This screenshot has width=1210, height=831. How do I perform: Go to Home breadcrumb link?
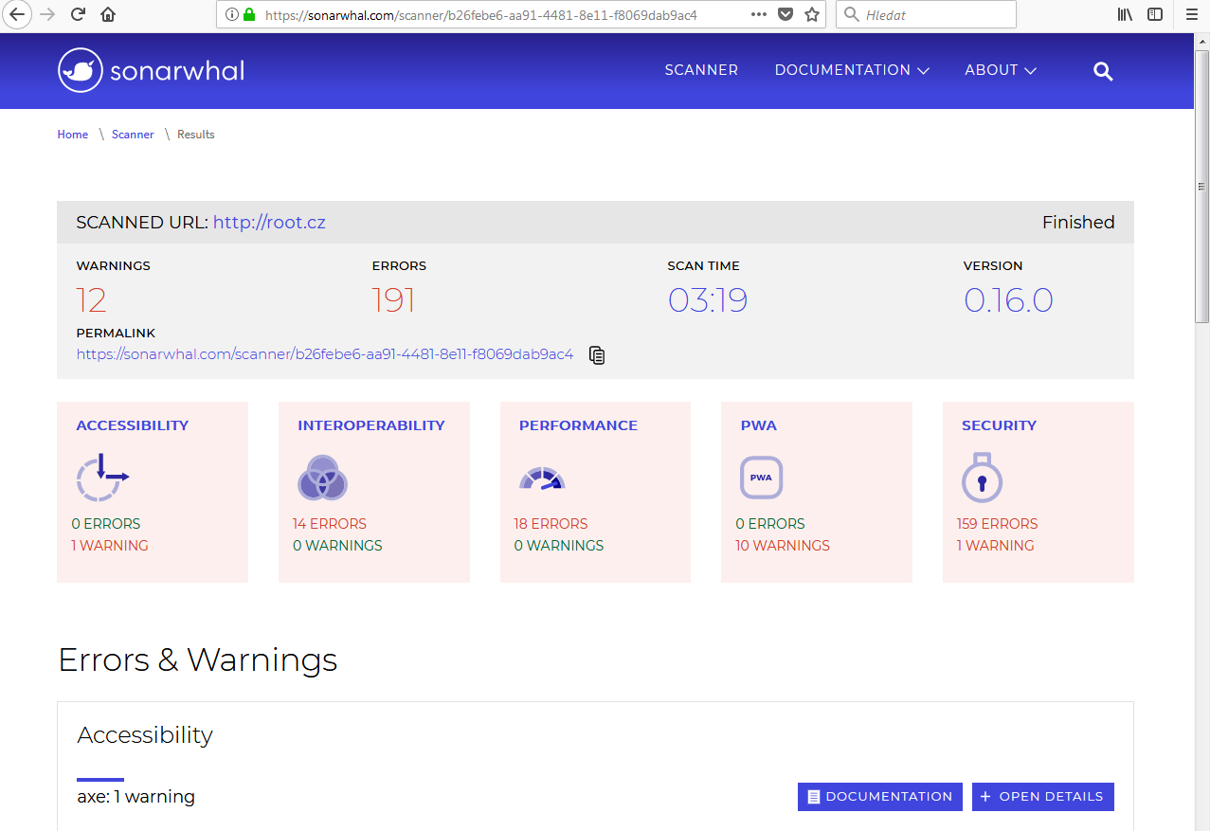[73, 135]
